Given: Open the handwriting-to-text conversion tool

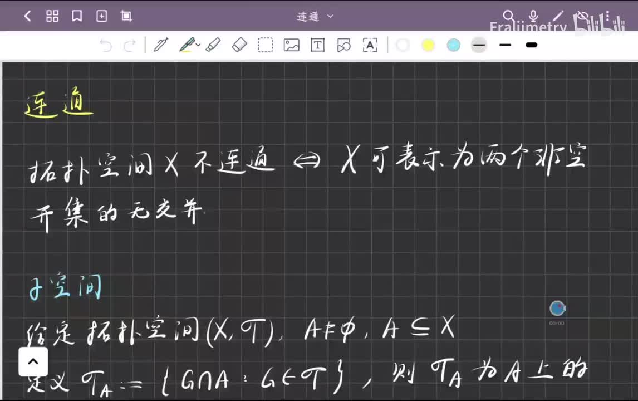Looking at the screenshot, I should (370, 45).
